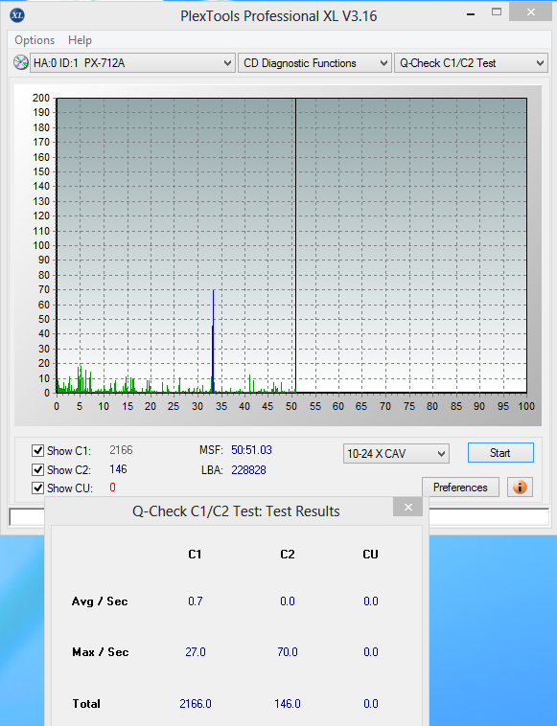Viewport: 557px width, 726px height.
Task: Click the CU Avg / Sec value 0.0
Action: click(371, 601)
